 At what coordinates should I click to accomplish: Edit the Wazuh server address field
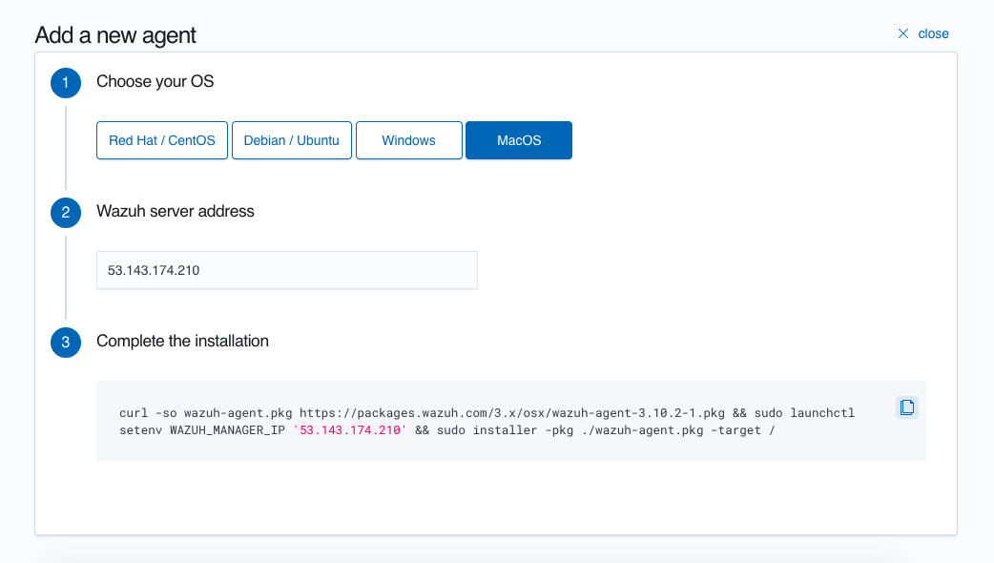(286, 270)
